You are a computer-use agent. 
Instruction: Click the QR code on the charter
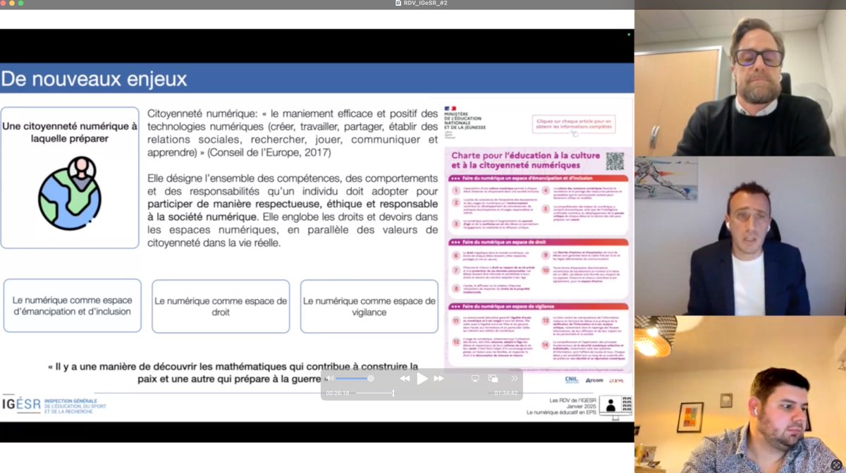[x=615, y=161]
